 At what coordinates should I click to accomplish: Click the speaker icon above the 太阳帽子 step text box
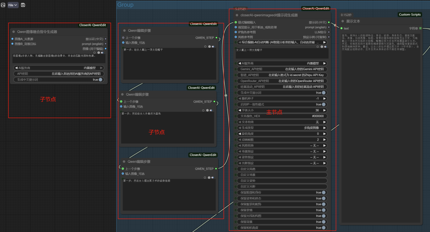[213, 47]
